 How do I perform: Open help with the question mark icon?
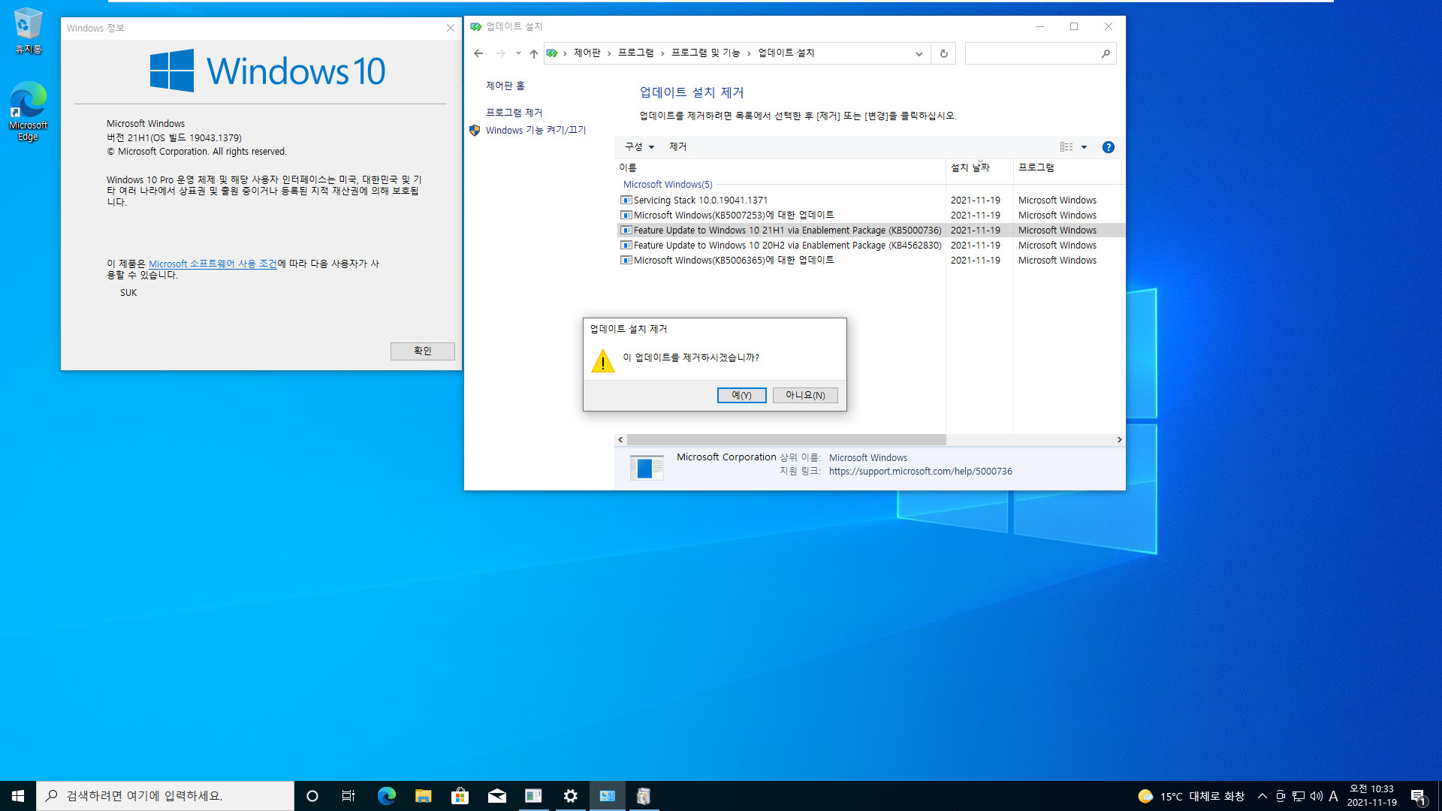[x=1109, y=147]
